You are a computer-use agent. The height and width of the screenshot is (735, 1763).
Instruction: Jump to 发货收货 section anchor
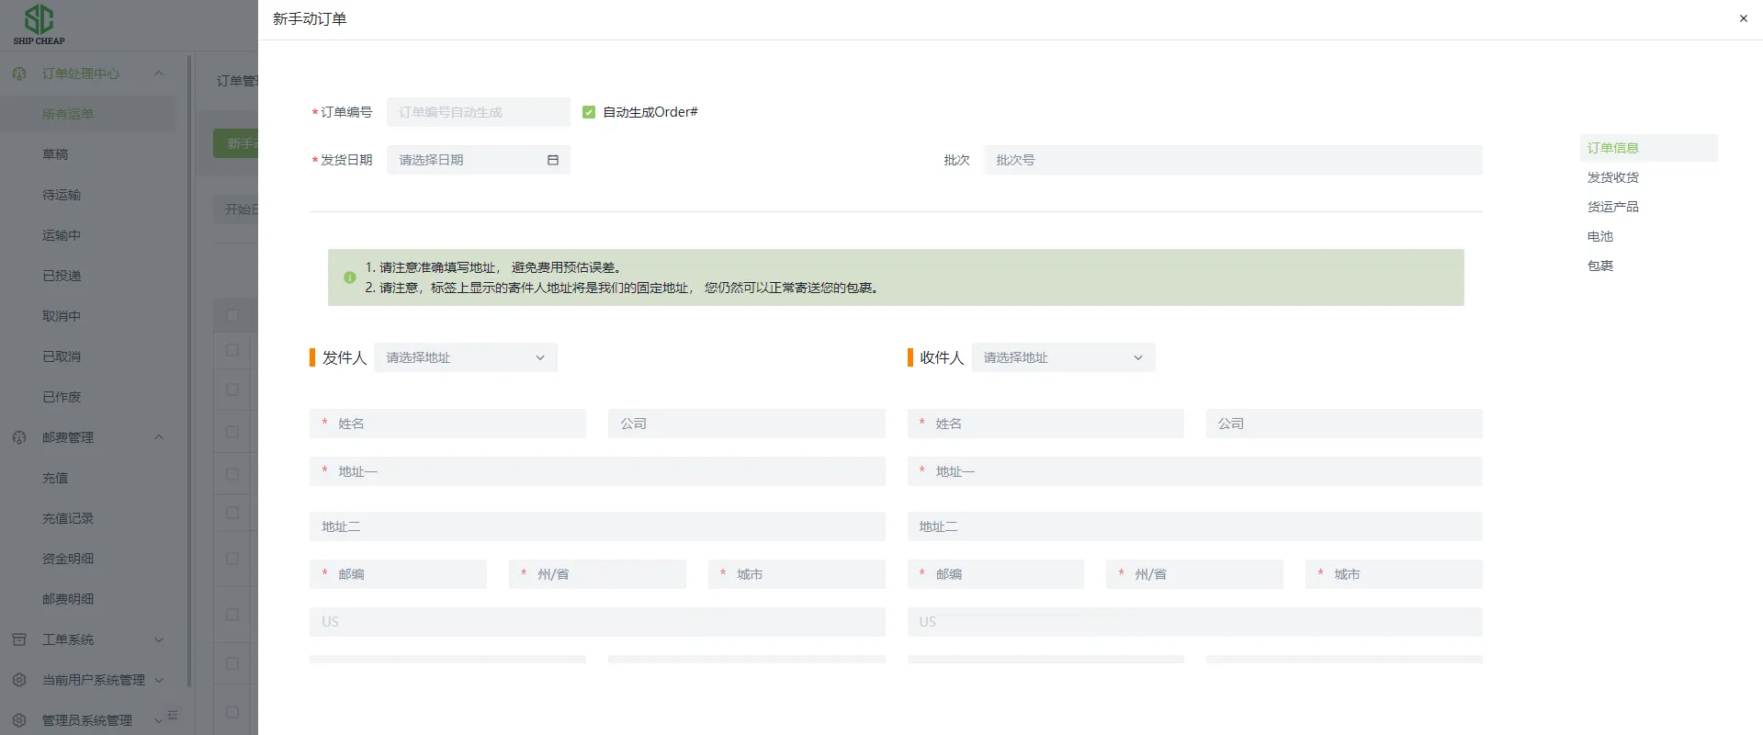pyautogui.click(x=1612, y=177)
